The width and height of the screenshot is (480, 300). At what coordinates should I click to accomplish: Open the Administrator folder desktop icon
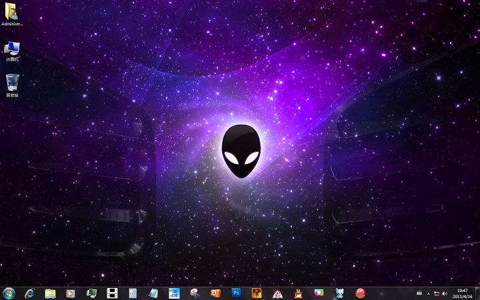(11, 14)
